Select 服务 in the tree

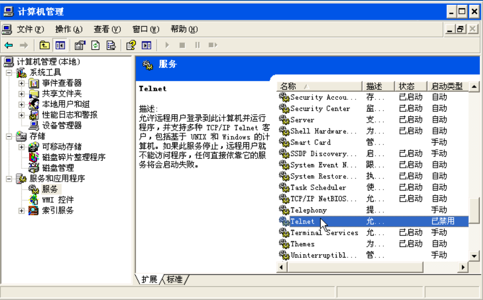pyautogui.click(x=50, y=189)
